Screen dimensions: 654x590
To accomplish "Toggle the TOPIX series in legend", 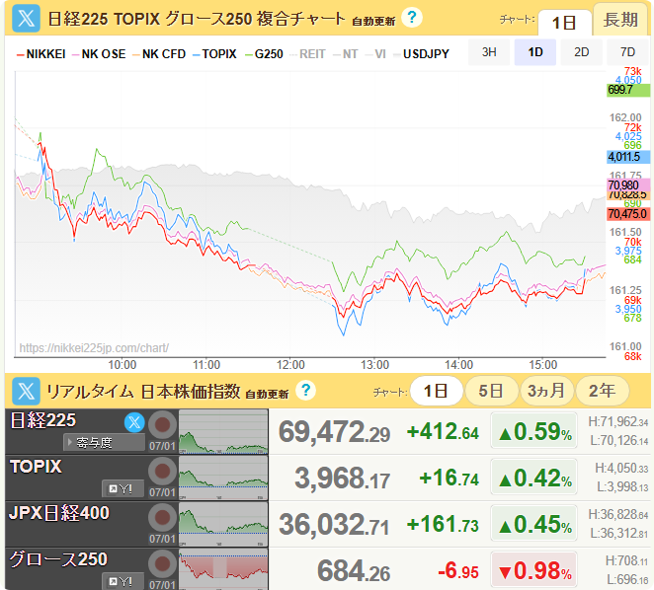I will (x=214, y=54).
